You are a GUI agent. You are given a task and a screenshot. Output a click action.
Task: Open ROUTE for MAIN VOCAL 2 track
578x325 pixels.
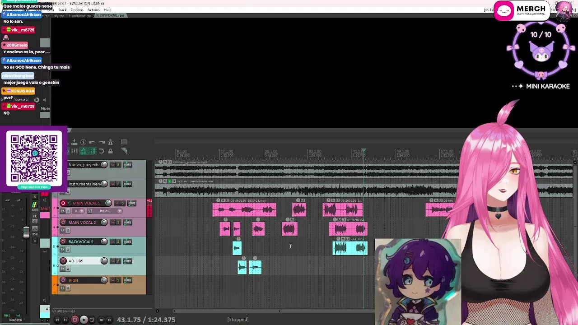(127, 222)
